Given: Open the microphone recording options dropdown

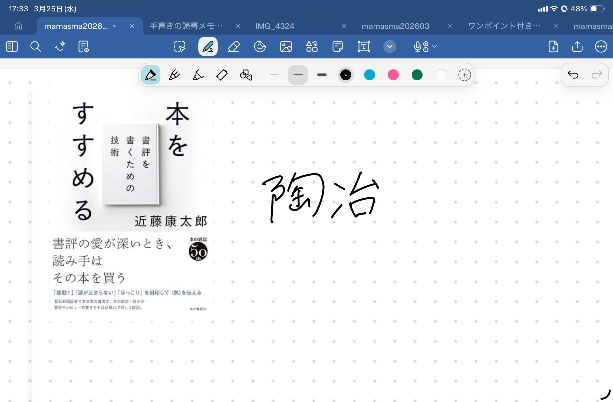Looking at the screenshot, I should (434, 46).
